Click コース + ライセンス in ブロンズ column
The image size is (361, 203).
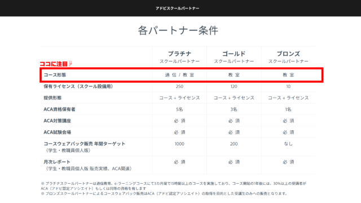point(288,98)
